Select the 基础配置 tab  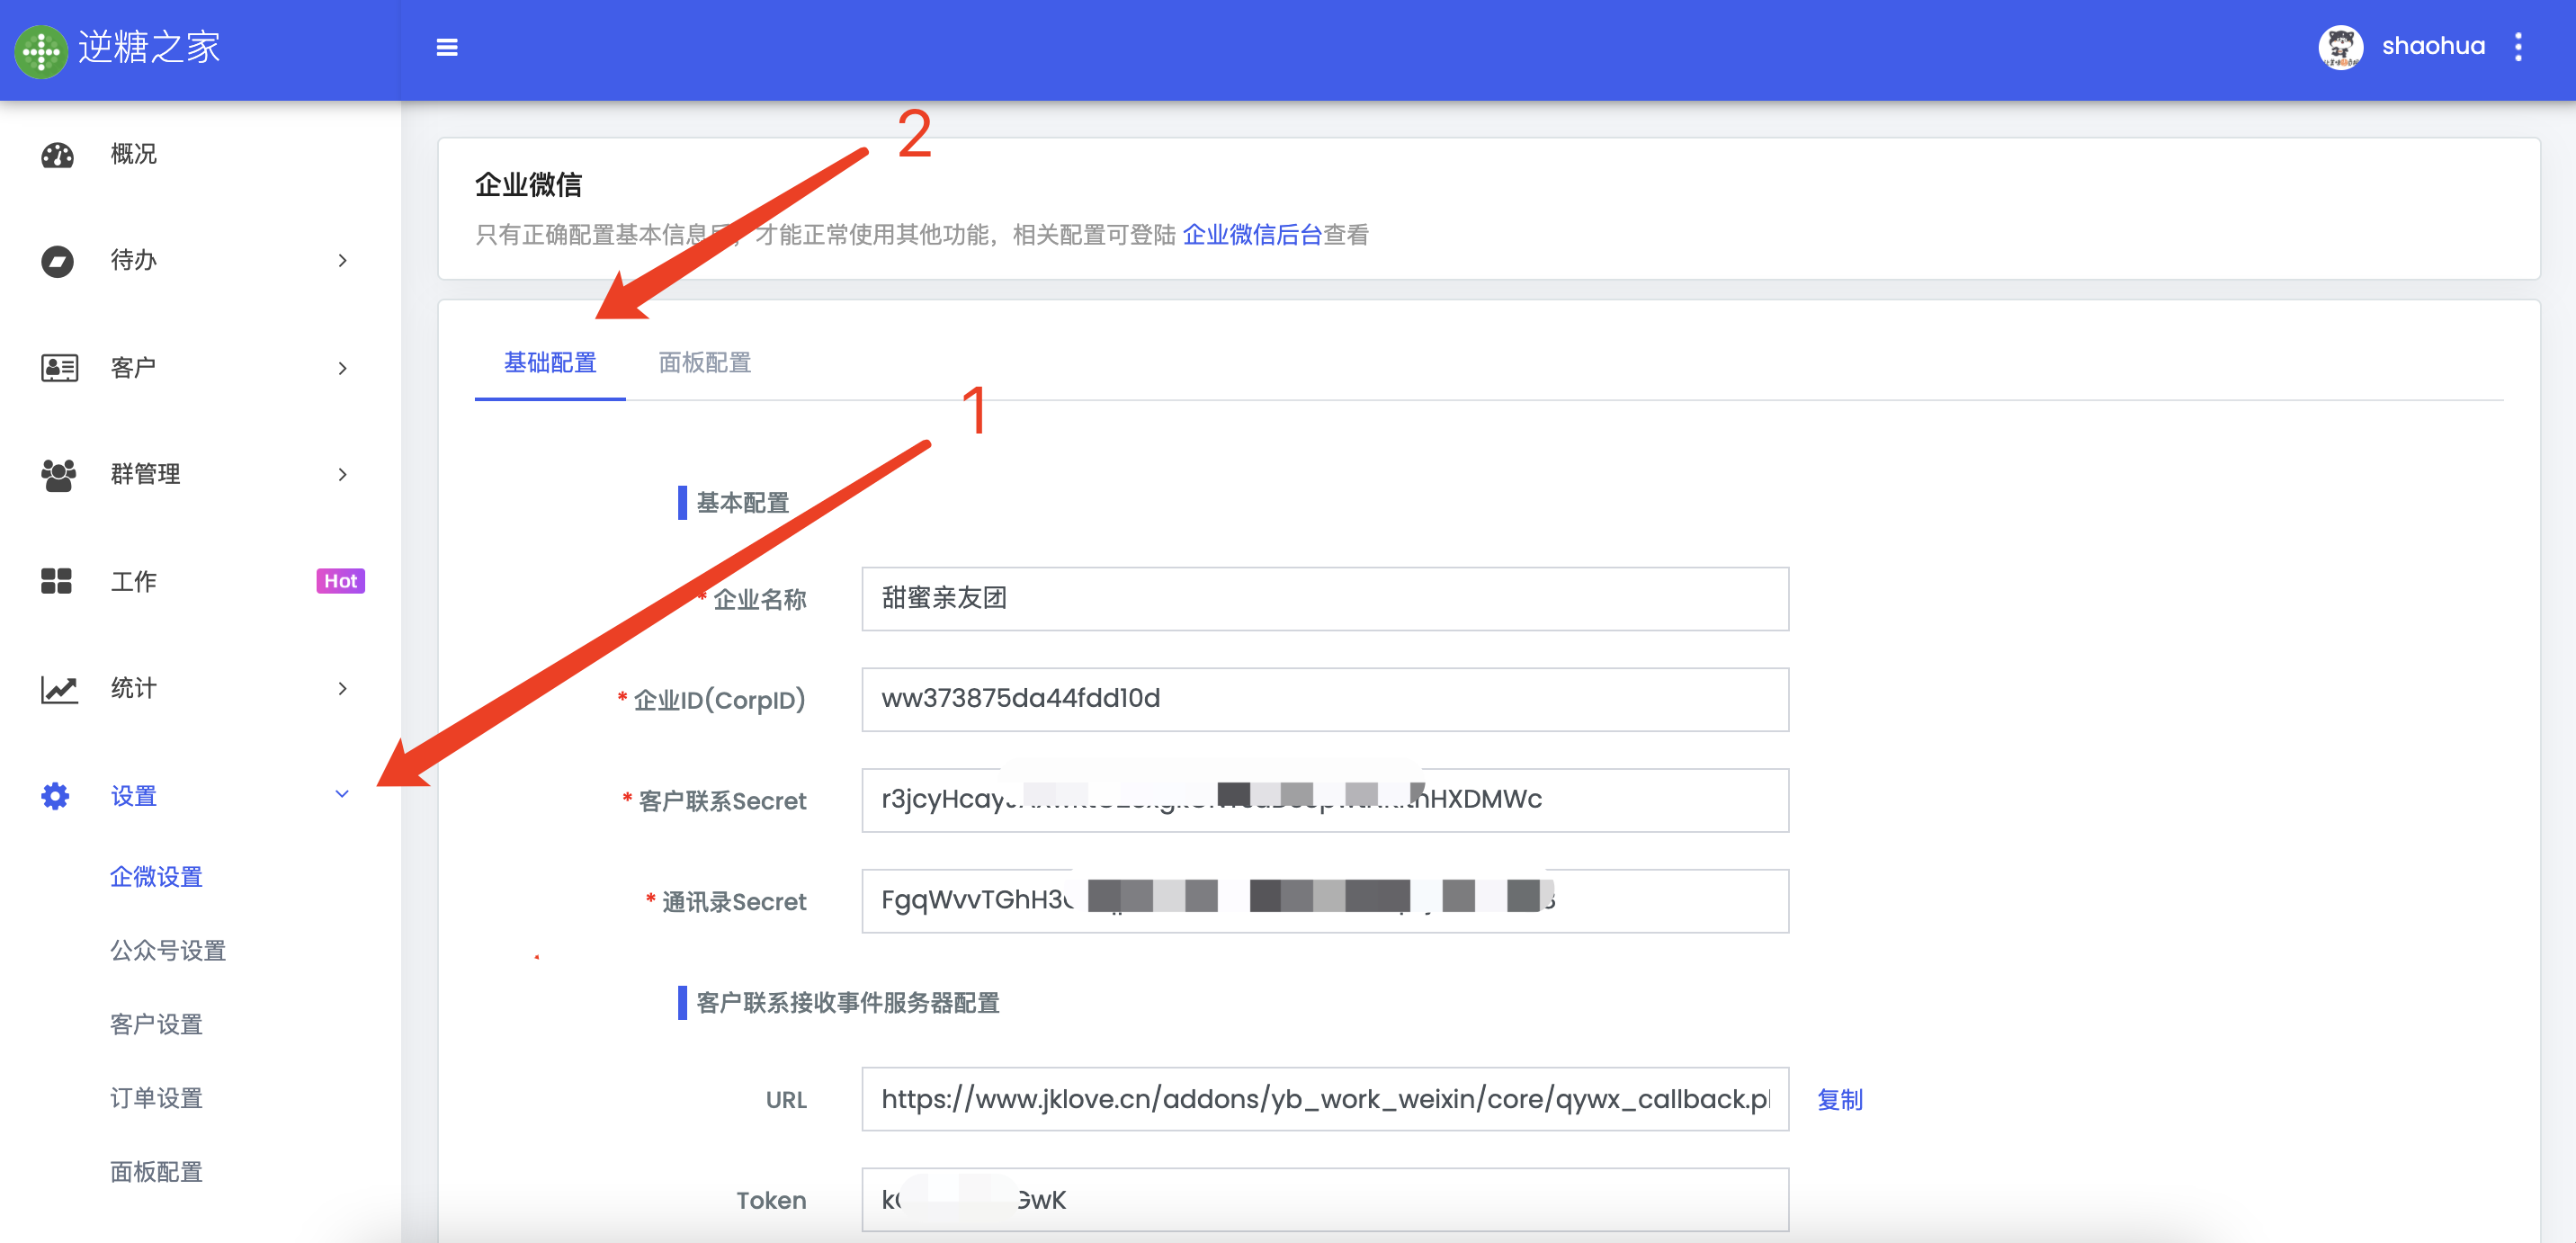[x=549, y=362]
